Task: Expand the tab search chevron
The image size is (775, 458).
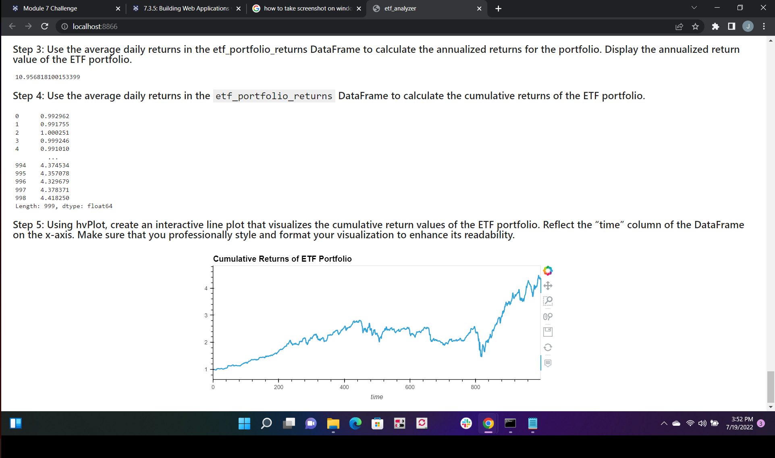Action: click(x=694, y=8)
